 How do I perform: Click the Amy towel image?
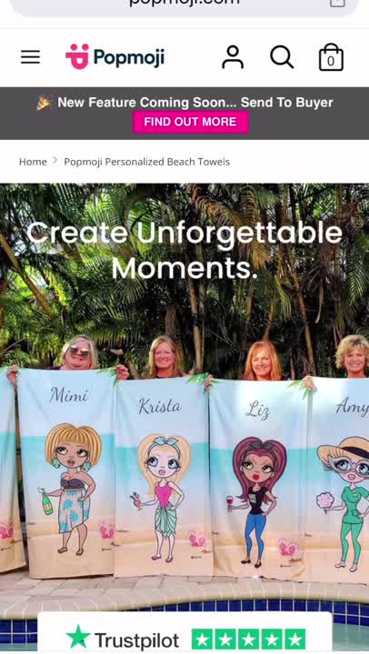338,480
